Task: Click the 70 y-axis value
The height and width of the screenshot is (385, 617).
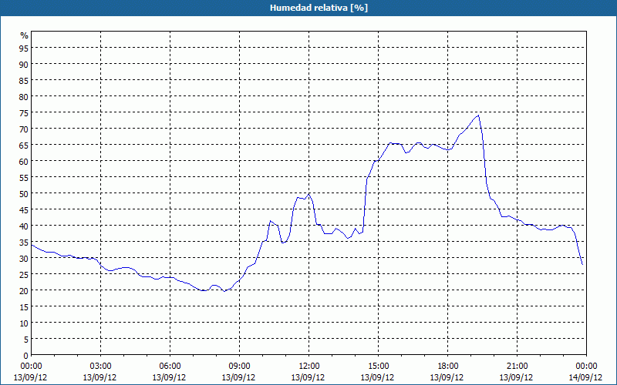Action: coord(24,129)
